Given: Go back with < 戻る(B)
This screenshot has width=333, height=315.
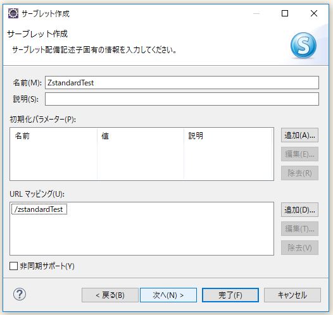Looking at the screenshot, I should pos(110,295).
